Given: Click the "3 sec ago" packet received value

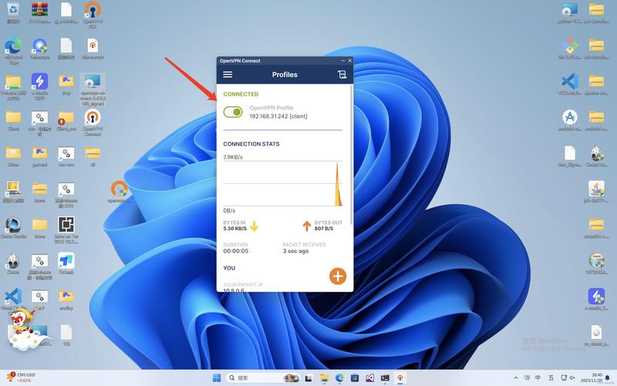Looking at the screenshot, I should coord(295,251).
